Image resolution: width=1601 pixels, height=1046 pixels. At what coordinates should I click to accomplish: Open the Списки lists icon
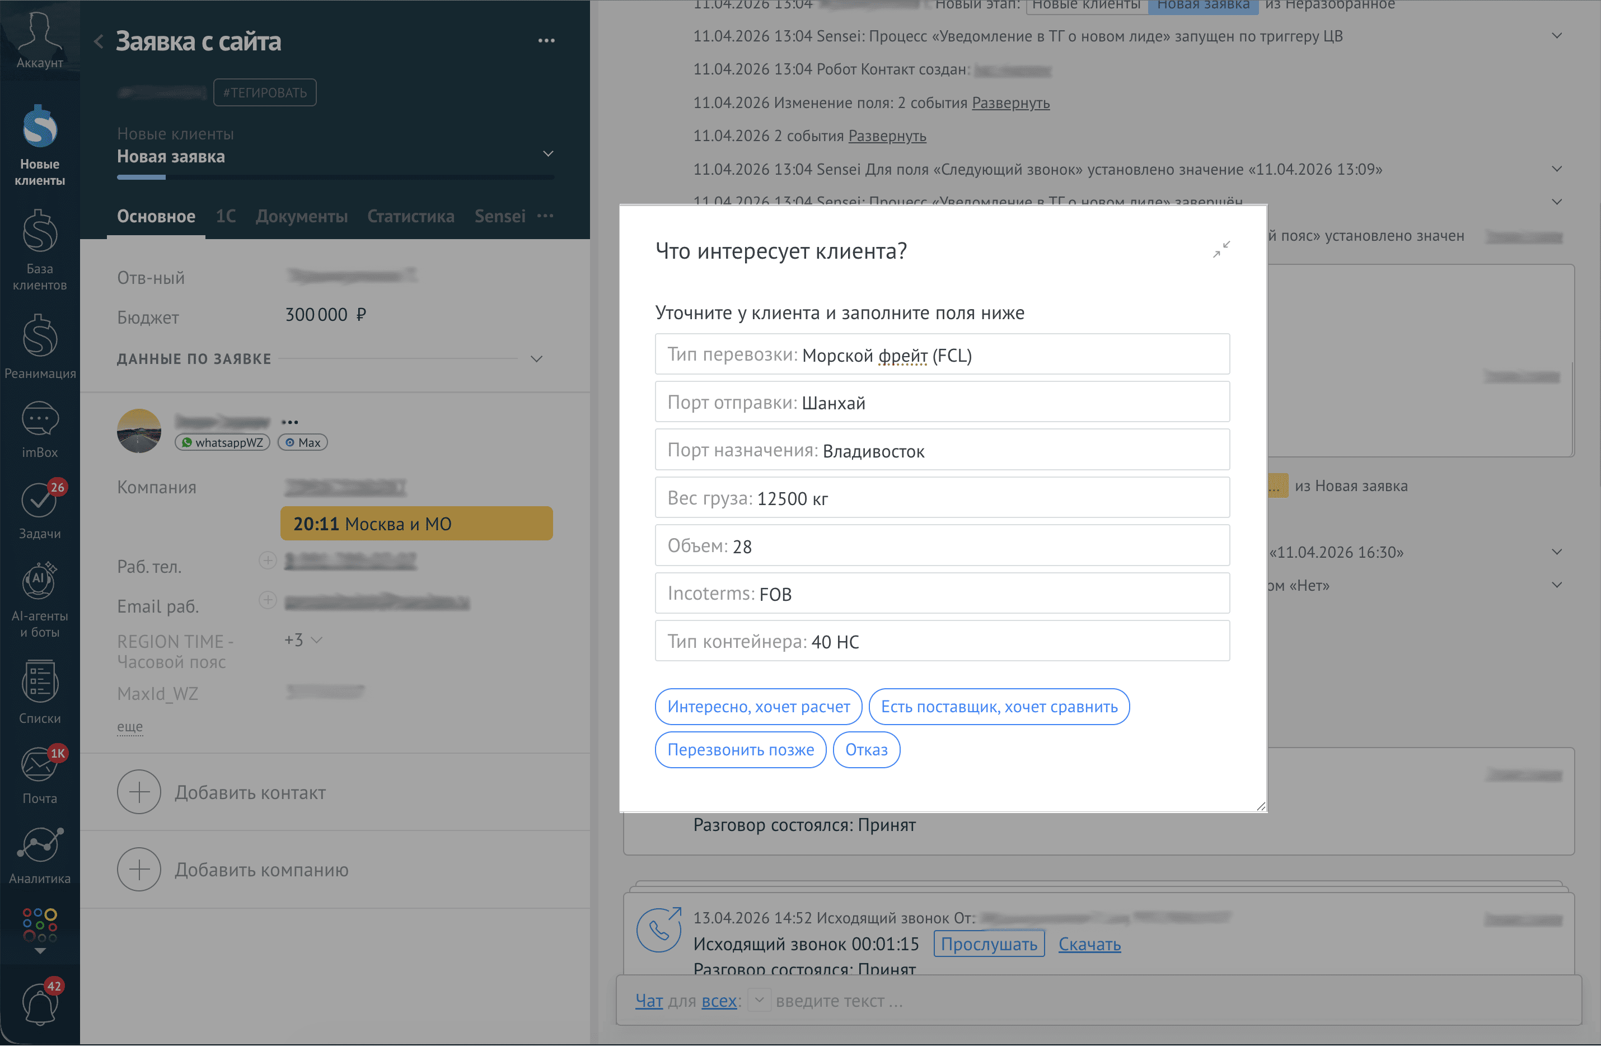pyautogui.click(x=40, y=692)
